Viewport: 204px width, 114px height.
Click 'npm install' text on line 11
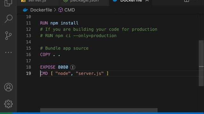pyautogui.click(x=64, y=23)
